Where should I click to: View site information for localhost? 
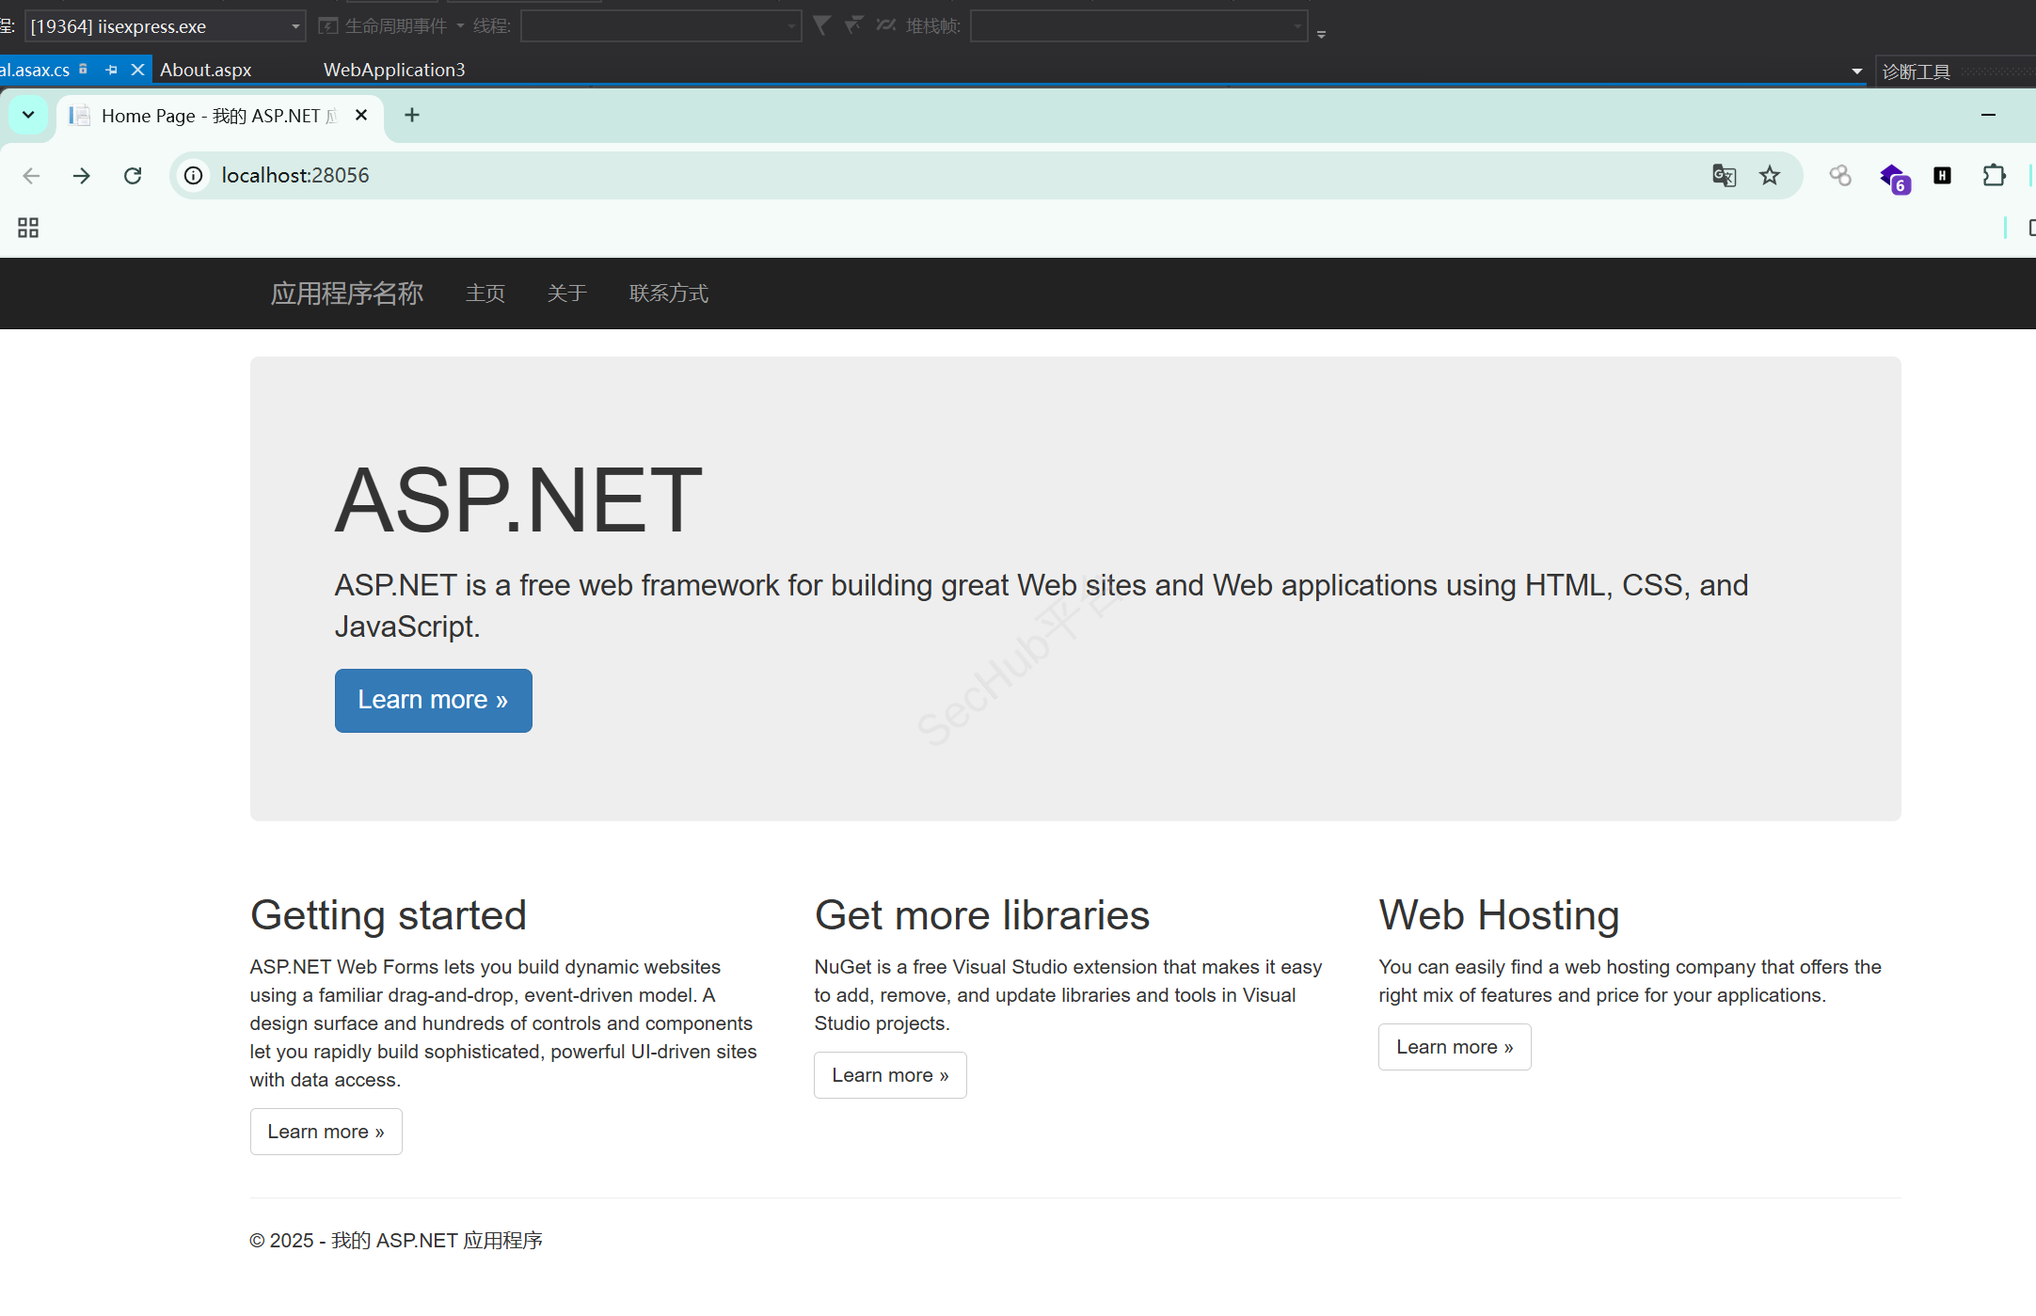click(194, 176)
